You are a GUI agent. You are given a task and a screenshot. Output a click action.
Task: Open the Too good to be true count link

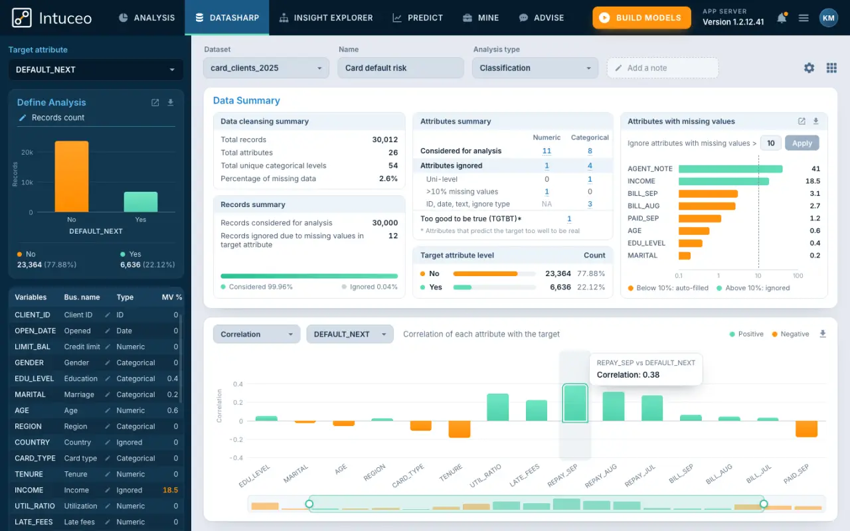click(x=569, y=218)
